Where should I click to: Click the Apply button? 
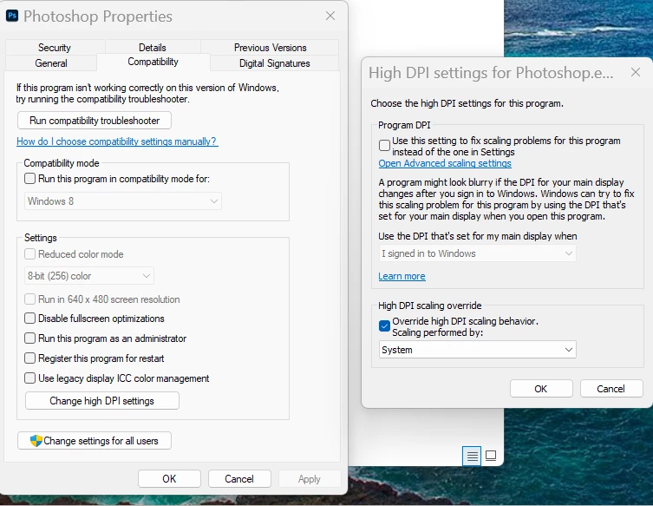pos(310,478)
